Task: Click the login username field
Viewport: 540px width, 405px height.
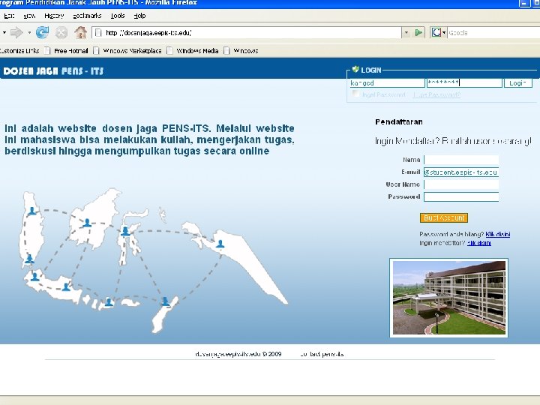Action: point(387,83)
